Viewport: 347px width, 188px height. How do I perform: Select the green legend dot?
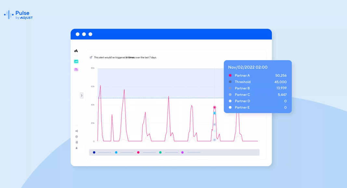[x=161, y=152]
